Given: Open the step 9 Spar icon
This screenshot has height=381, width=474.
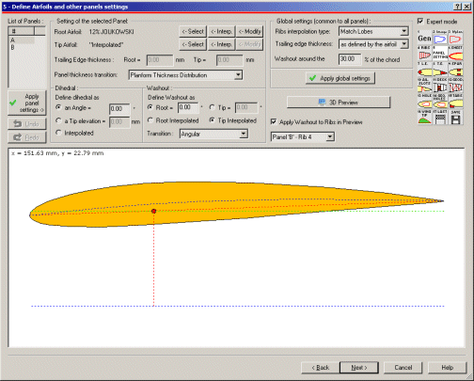Looking at the screenshot, I should [x=455, y=70].
